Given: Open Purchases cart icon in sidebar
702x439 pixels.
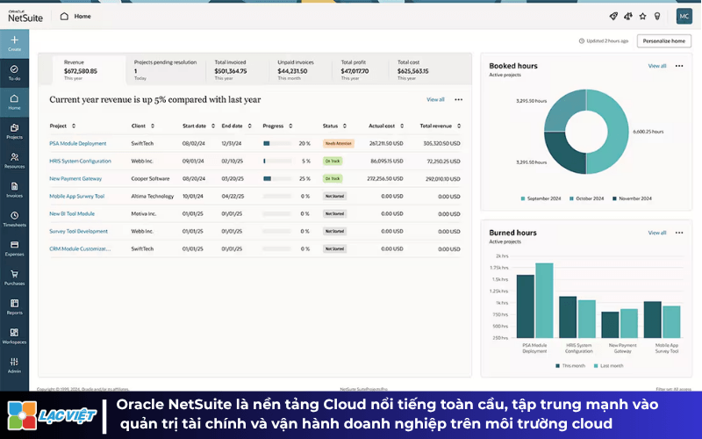Looking at the screenshot, I should pyautogui.click(x=14, y=274).
